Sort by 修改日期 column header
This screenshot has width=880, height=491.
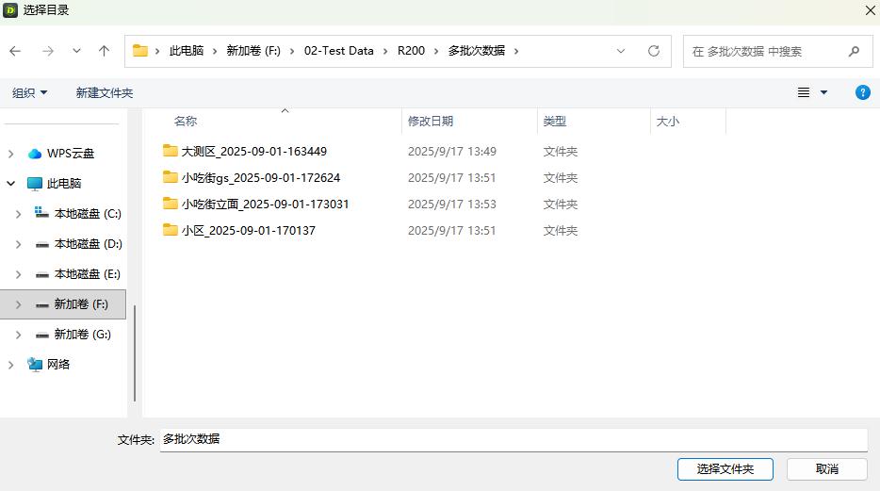pyautogui.click(x=431, y=122)
